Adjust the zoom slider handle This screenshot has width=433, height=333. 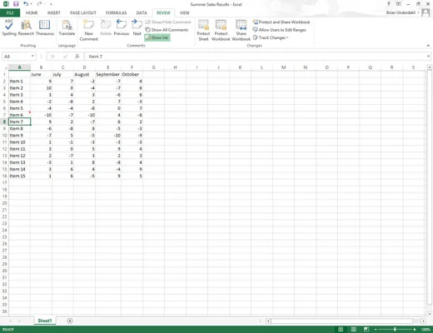[x=395, y=330]
